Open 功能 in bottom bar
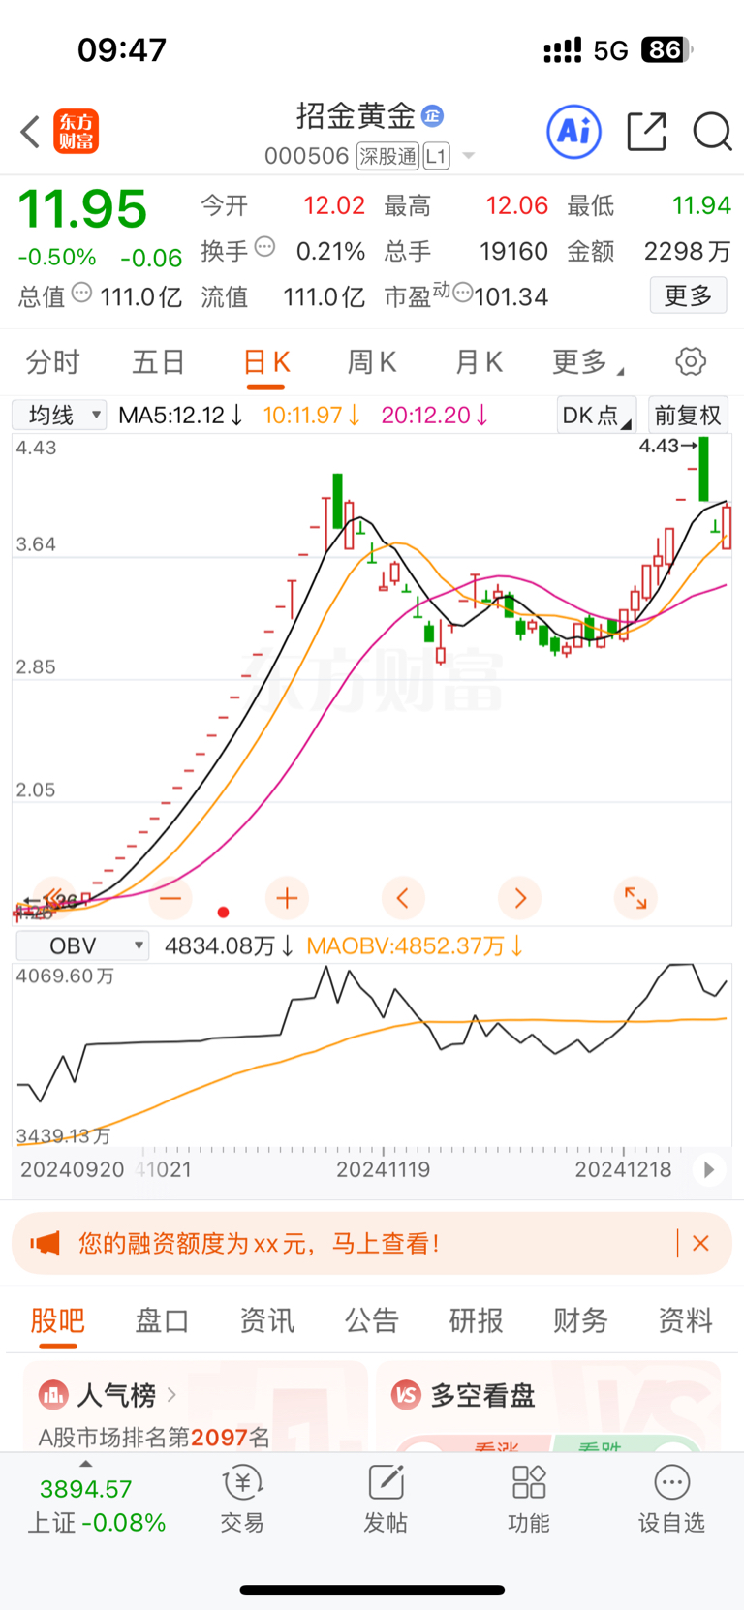This screenshot has width=744, height=1611. pyautogui.click(x=529, y=1500)
